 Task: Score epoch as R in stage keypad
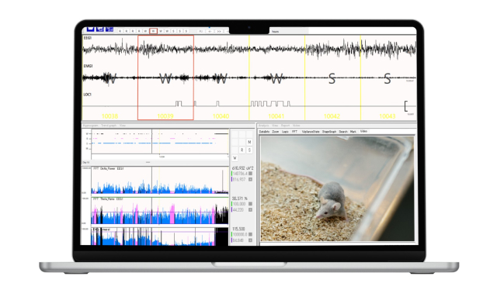pos(242,150)
